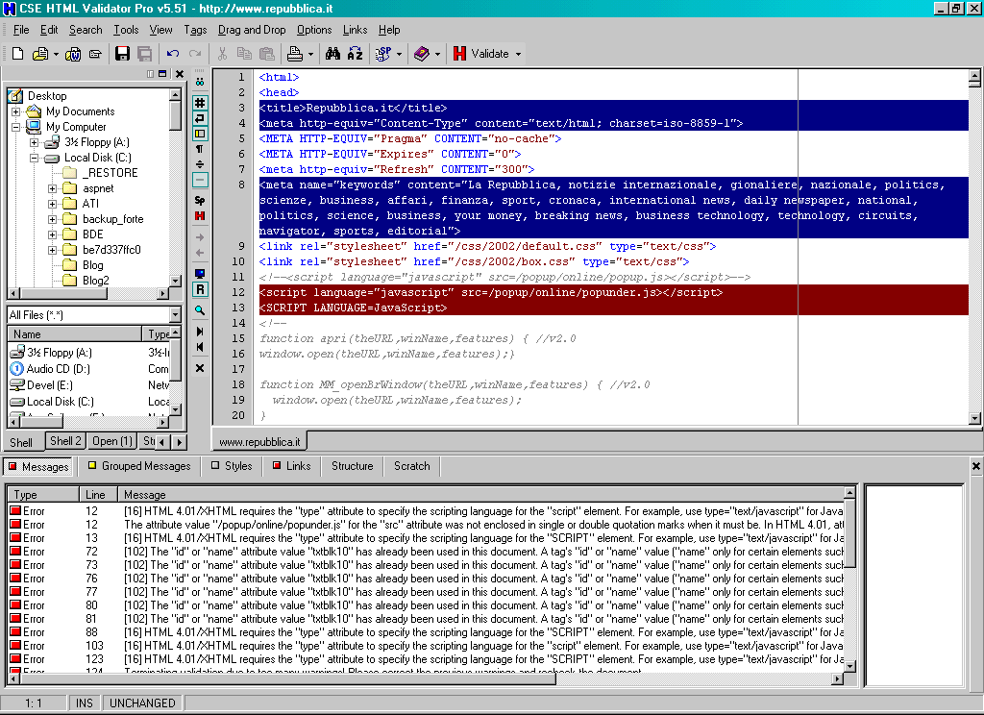Toggle word wrap icon in vertical toolbar

200,118
